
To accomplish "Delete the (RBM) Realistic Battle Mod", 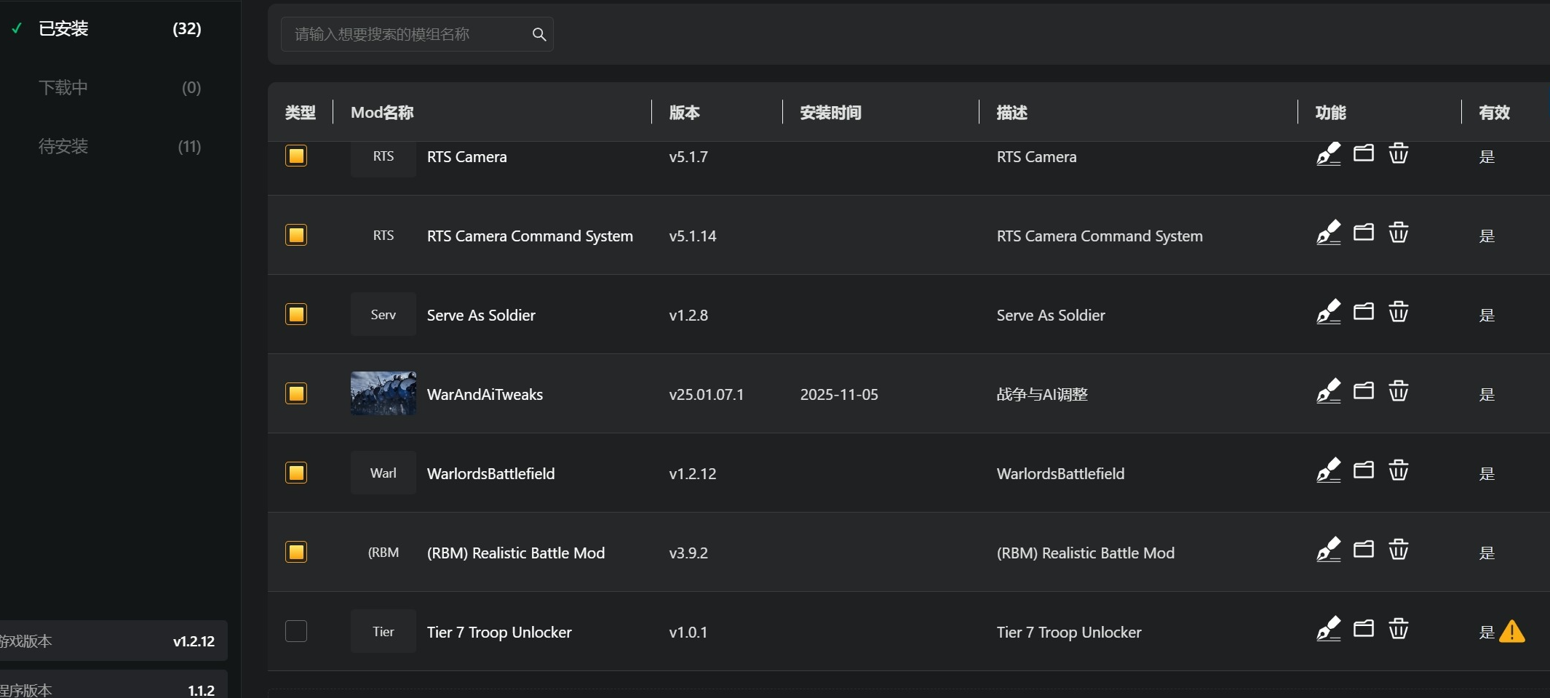I will [x=1398, y=550].
